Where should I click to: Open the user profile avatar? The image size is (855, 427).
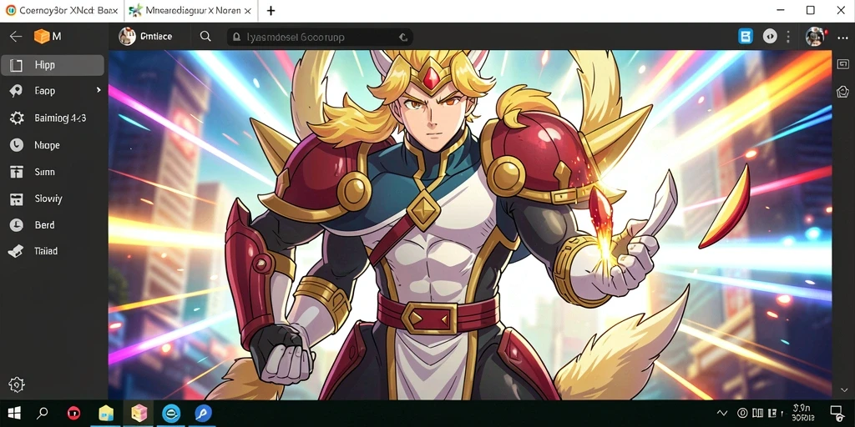(815, 37)
